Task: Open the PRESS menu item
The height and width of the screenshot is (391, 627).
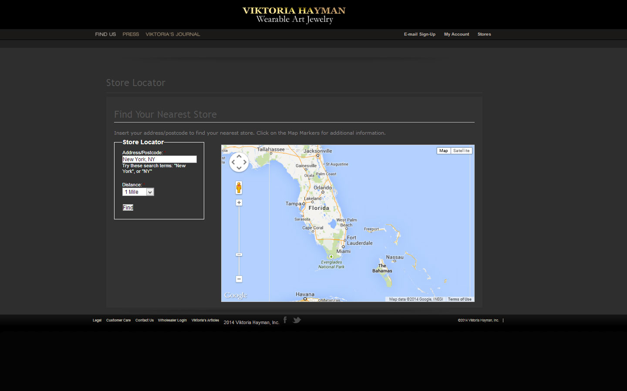Action: point(131,34)
